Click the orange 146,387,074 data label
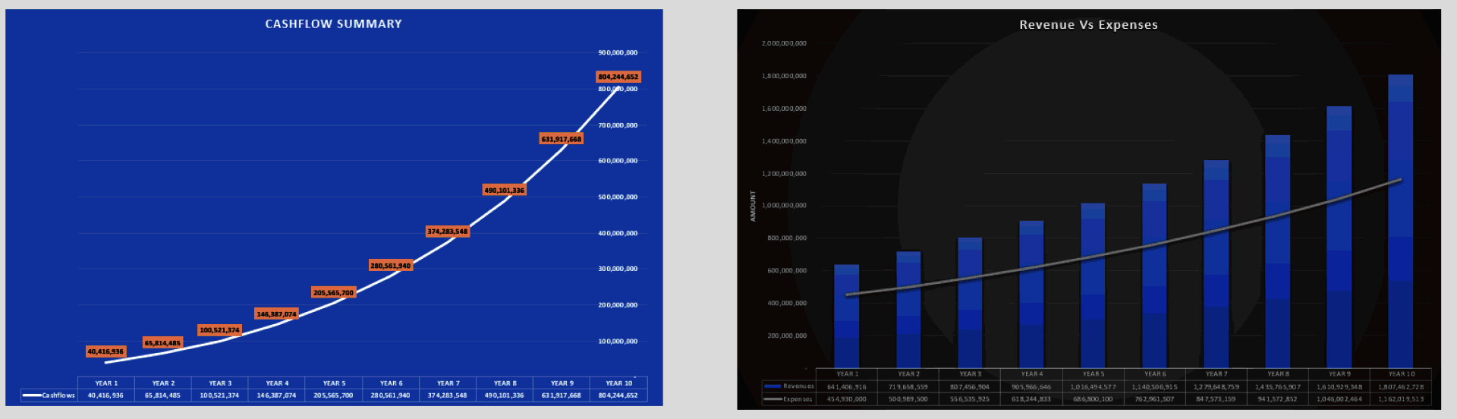The image size is (1457, 419). click(277, 313)
